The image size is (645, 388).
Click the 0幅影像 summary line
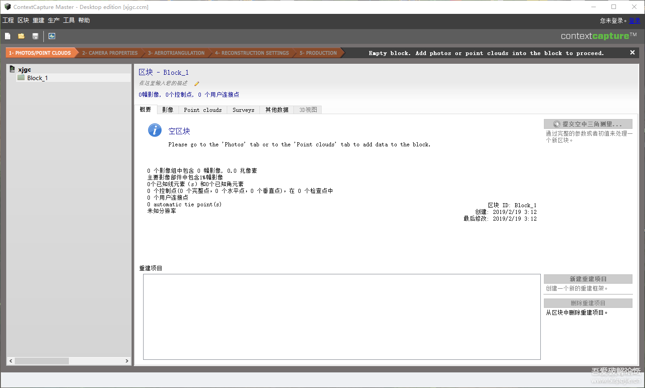pos(189,95)
